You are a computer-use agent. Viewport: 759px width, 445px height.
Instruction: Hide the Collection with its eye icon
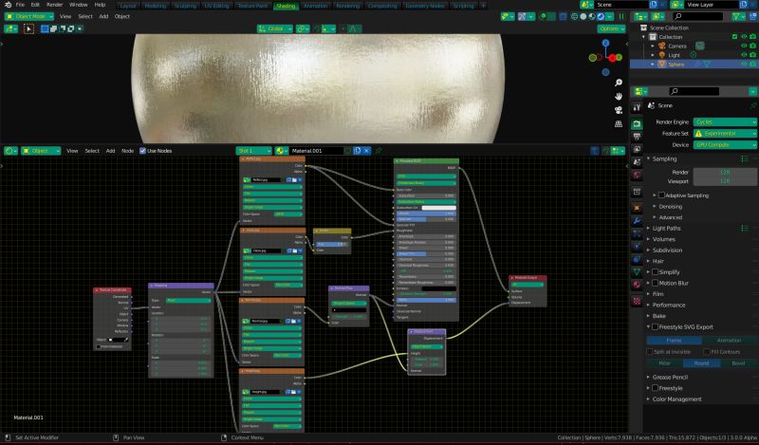(744, 37)
